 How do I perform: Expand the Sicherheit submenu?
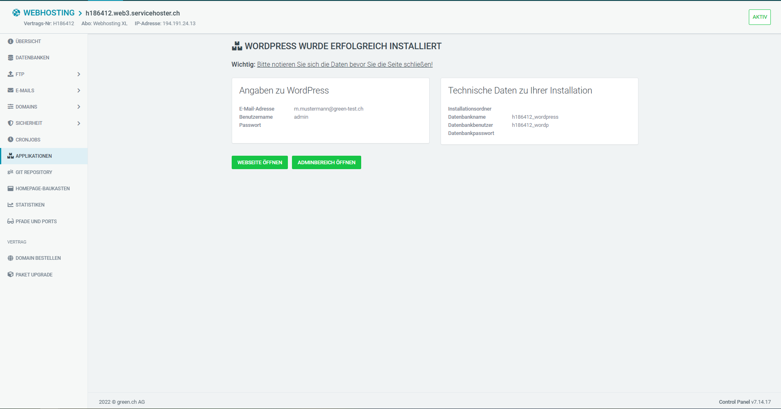click(78, 123)
